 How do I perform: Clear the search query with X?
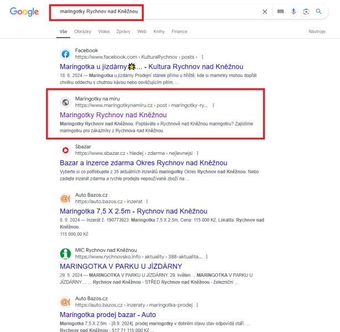click(x=265, y=12)
